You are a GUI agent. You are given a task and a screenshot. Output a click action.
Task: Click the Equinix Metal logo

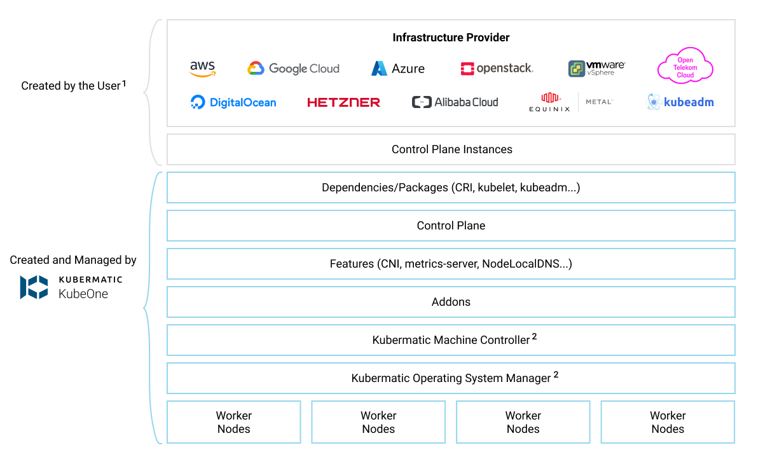coord(571,102)
